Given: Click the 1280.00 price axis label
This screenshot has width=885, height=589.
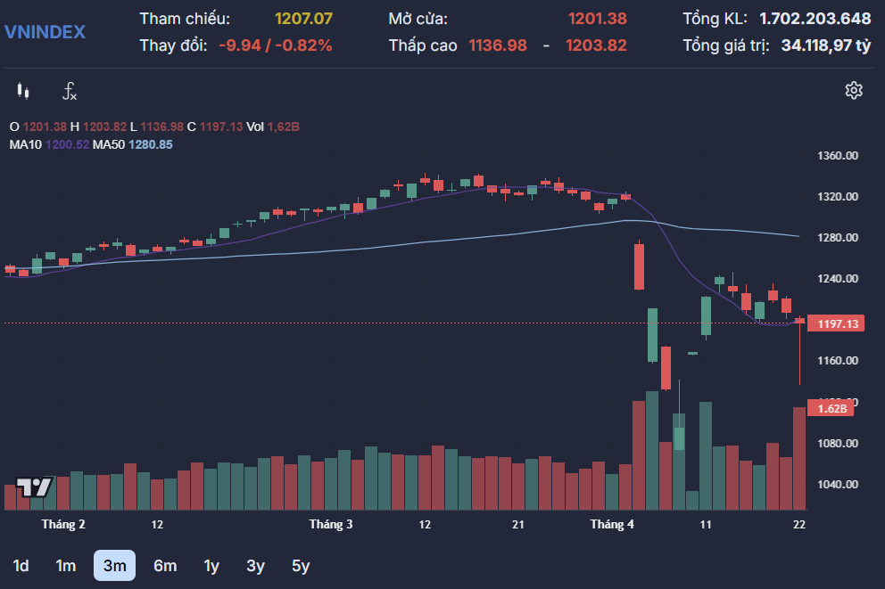Looking at the screenshot, I should coord(838,238).
